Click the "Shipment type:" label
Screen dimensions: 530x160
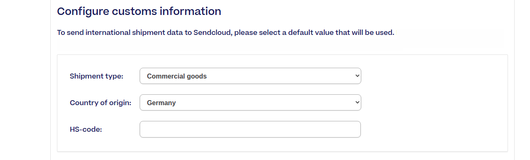(96, 76)
